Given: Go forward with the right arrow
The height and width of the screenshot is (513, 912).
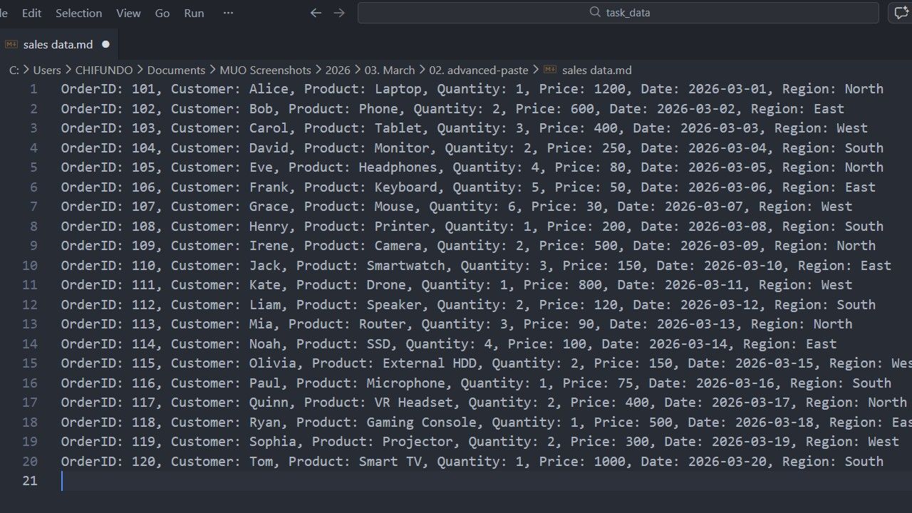Looking at the screenshot, I should click(339, 13).
